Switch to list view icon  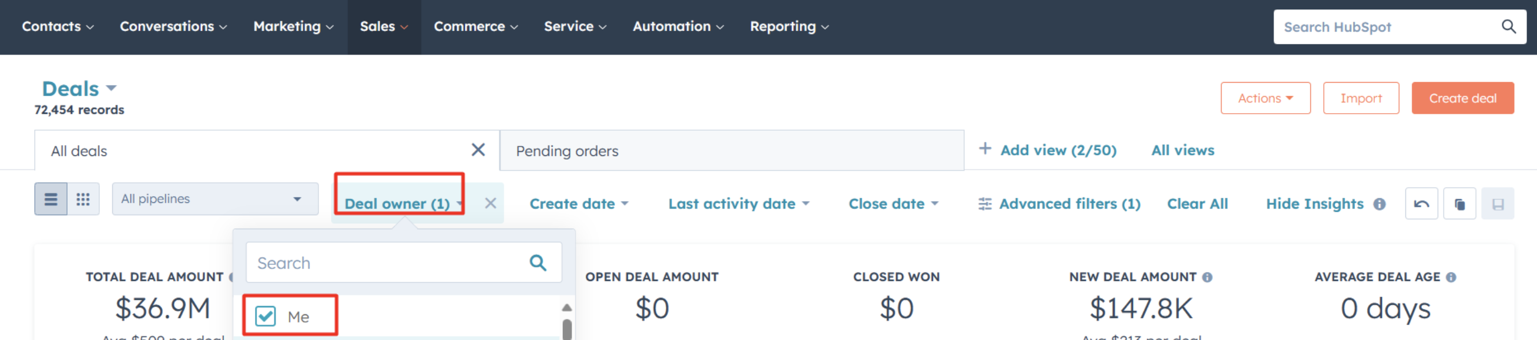tap(51, 199)
